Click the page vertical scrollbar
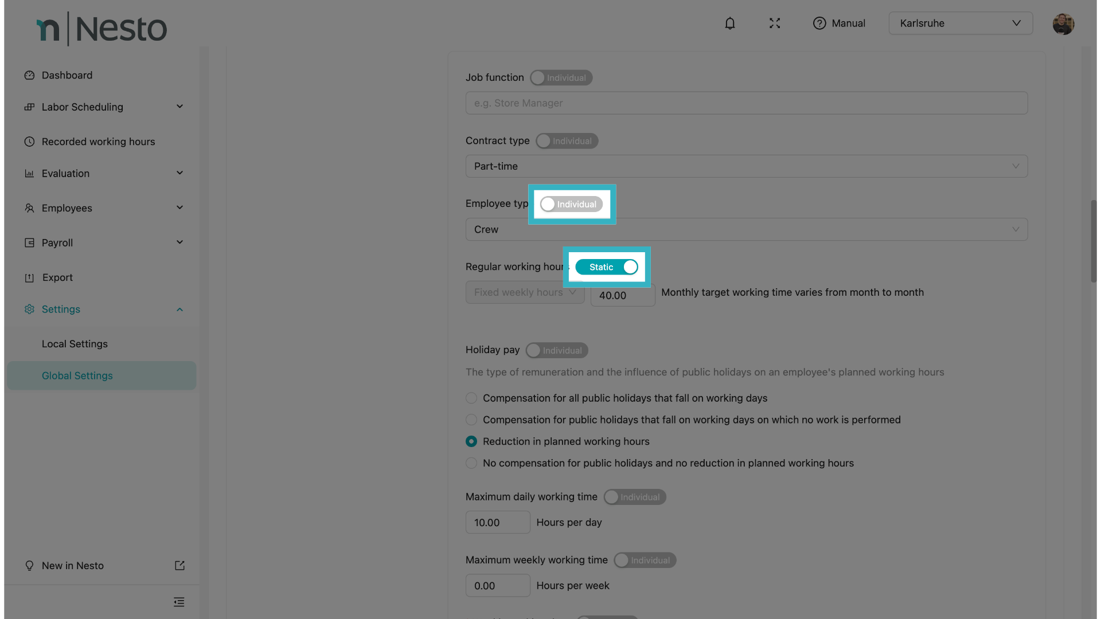 [x=1093, y=241]
